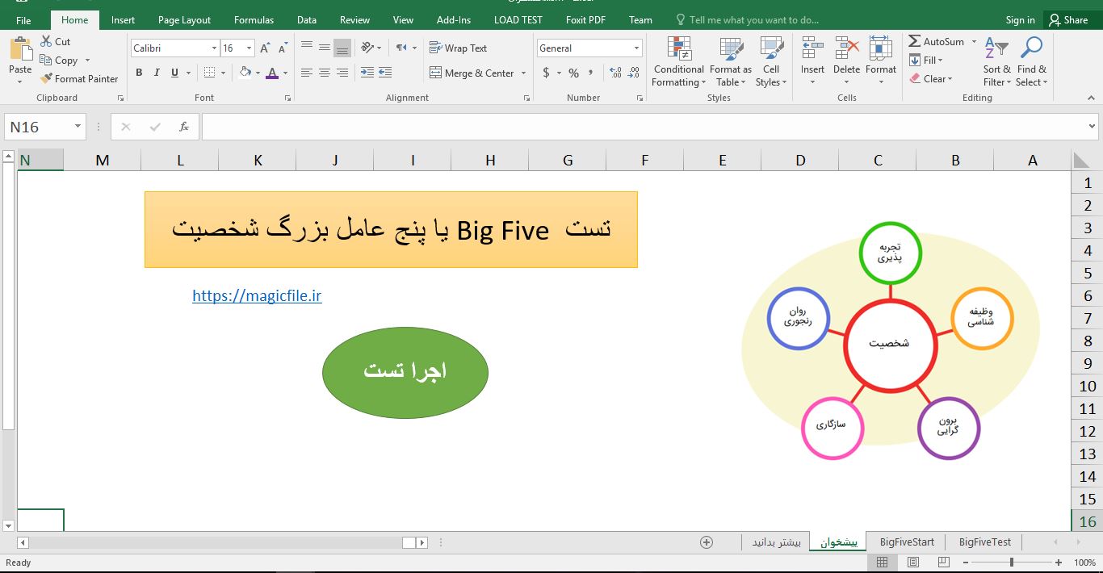The height and width of the screenshot is (573, 1103).
Task: Click the Delete cells icon
Action: [846, 48]
